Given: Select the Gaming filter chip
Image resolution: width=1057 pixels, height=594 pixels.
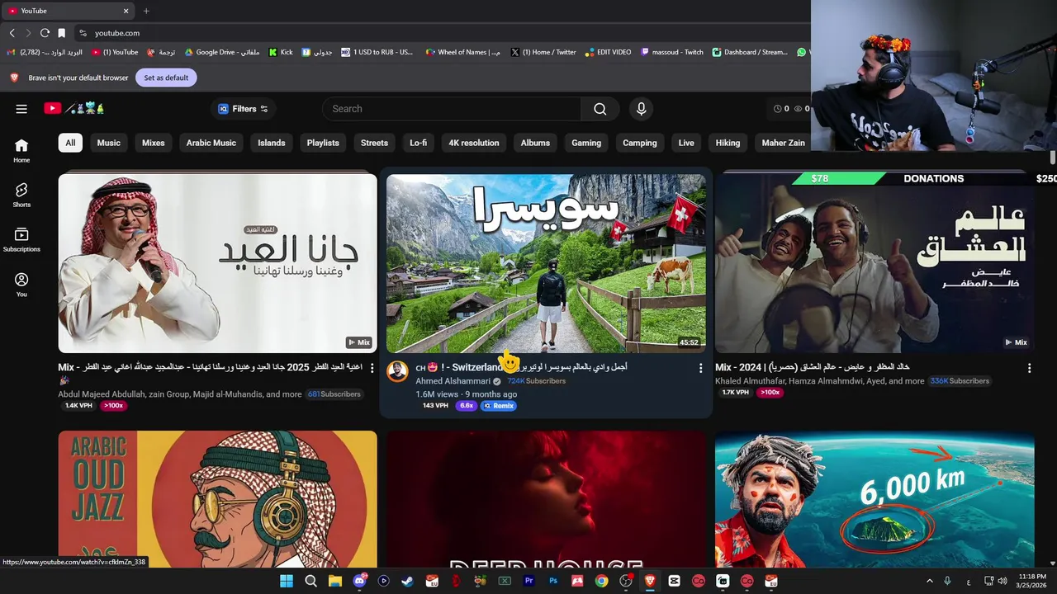Looking at the screenshot, I should tap(586, 143).
